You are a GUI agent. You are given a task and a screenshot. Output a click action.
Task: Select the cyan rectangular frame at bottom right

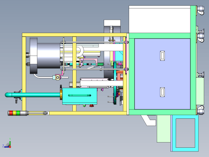point(185,133)
